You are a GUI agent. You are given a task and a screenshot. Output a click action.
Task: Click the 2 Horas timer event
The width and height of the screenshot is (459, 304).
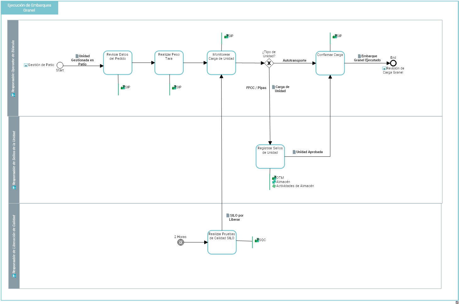(181, 242)
